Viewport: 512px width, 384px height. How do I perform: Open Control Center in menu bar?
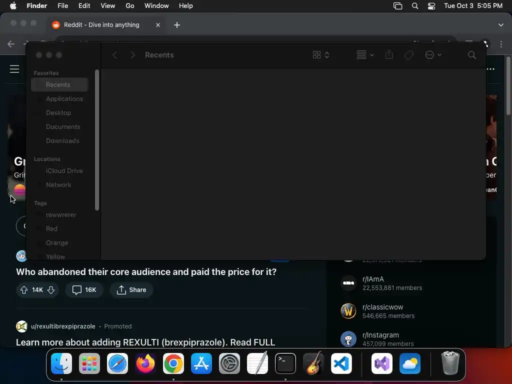(431, 6)
